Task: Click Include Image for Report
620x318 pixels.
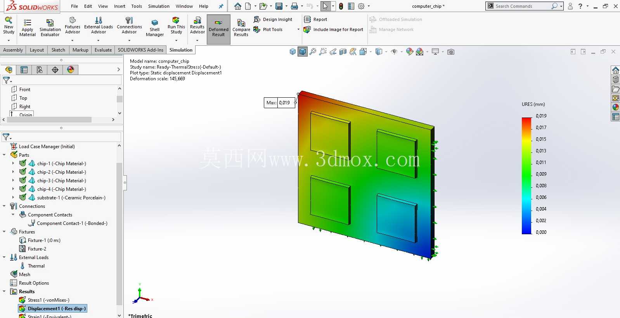Action: [333, 29]
